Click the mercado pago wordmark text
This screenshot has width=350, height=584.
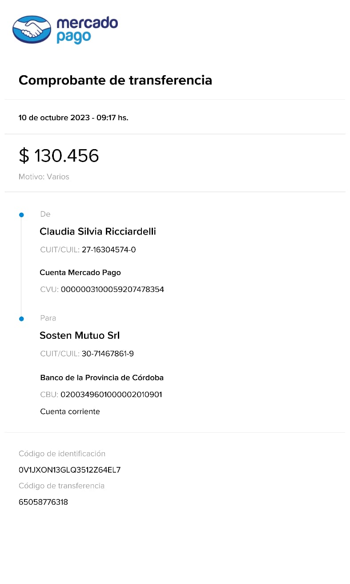click(x=87, y=29)
